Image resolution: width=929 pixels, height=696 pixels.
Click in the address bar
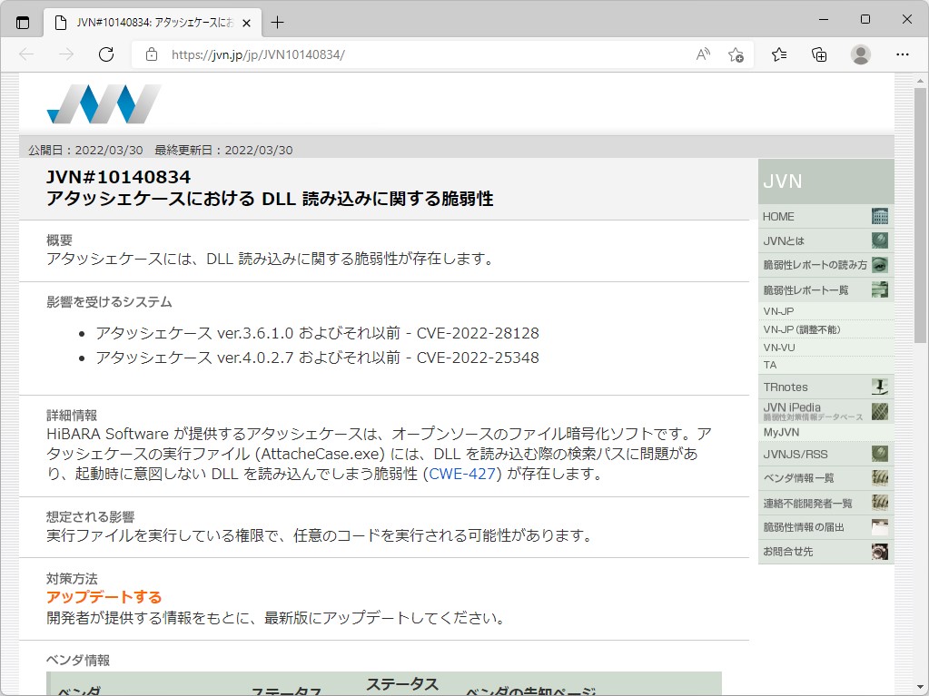coord(363,54)
